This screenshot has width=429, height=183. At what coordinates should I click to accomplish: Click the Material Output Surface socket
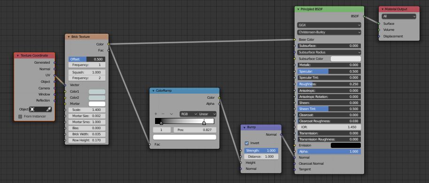tap(379, 24)
